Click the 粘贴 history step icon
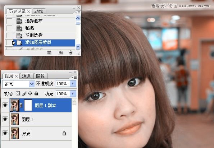 19,28
